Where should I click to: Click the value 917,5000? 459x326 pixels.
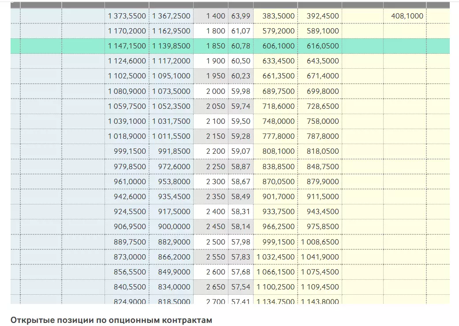[x=174, y=212]
